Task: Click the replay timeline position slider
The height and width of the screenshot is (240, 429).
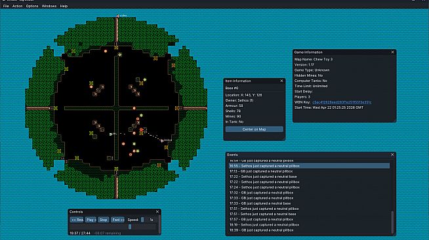Action: pyautogui.click(x=113, y=227)
